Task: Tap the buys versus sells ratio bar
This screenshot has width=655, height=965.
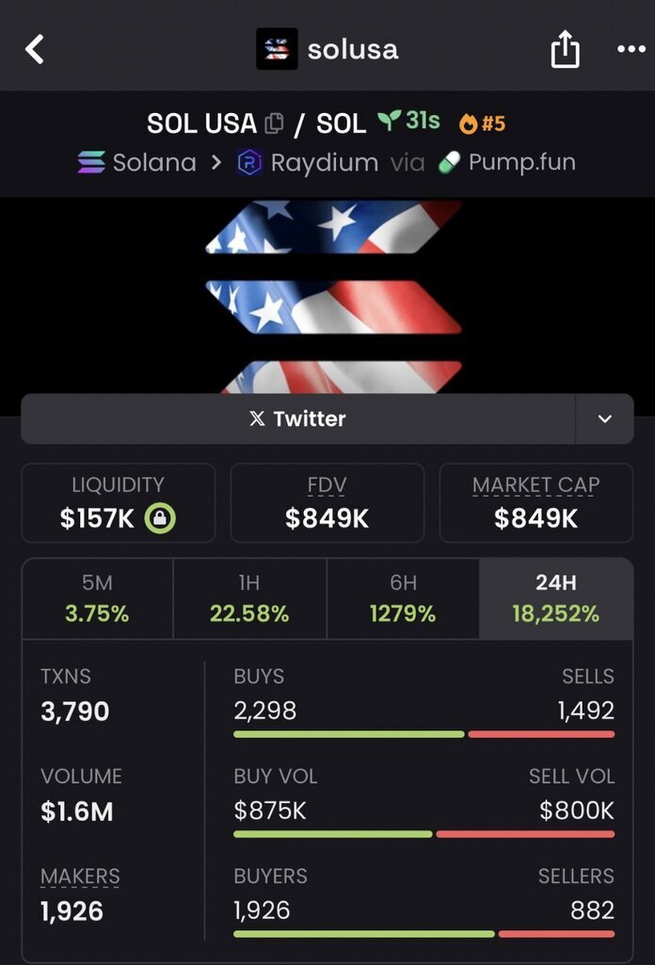Action: coord(424,734)
